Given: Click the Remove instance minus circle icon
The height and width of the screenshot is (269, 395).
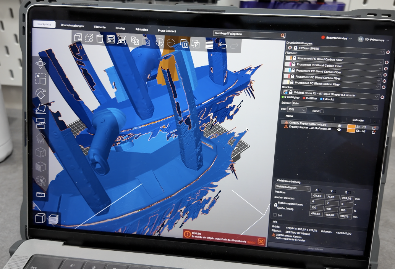Looking at the screenshot, I should (x=170, y=43).
